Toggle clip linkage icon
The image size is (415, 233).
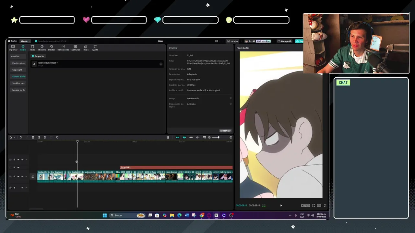coord(191,138)
